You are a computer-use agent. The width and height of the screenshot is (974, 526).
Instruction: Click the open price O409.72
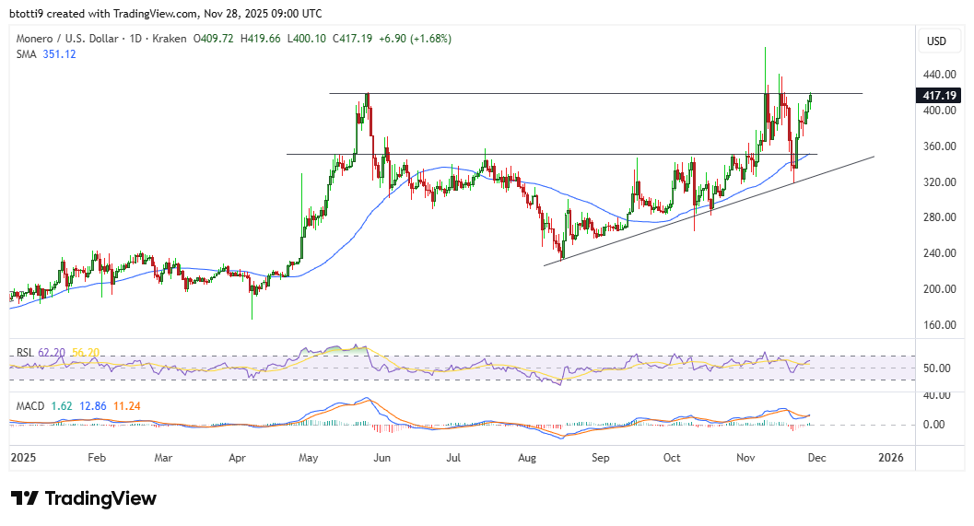coord(213,39)
